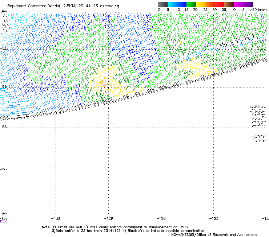Viewport: 269px width, 237px height.
Task: Pick the orange 25–30 knots legend color
Action: point(210,4)
